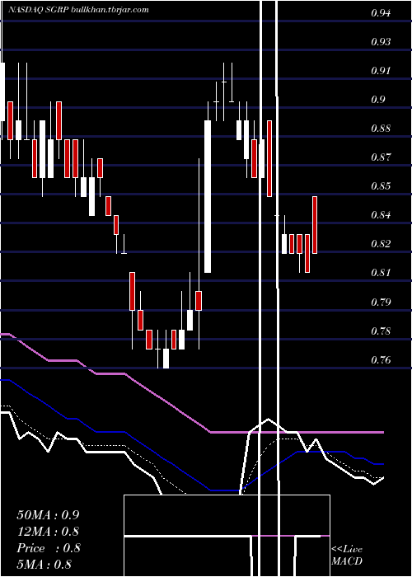The height and width of the screenshot is (577, 412).
Task: Click the 0.84 price axis label
Action: 381,214
